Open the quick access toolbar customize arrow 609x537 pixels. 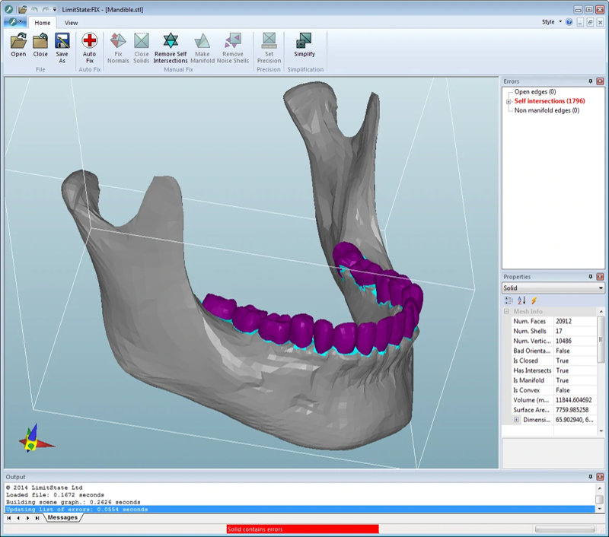click(54, 9)
